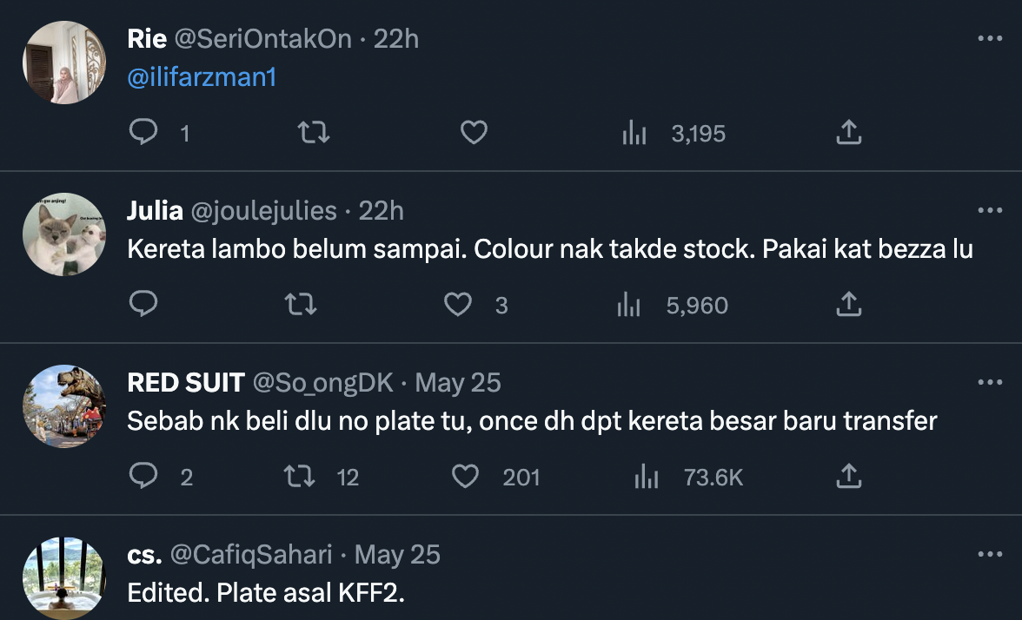Share Rie's tweet

pyautogui.click(x=848, y=133)
